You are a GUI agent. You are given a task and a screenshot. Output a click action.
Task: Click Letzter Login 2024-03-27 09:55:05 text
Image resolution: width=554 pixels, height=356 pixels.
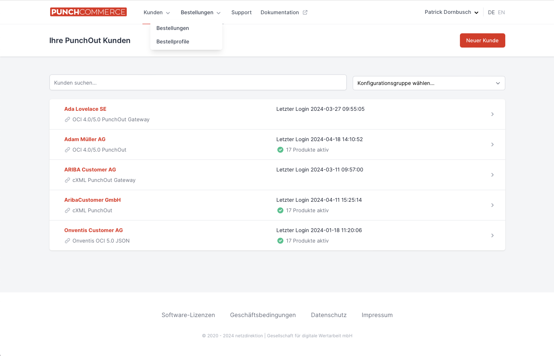coord(320,109)
